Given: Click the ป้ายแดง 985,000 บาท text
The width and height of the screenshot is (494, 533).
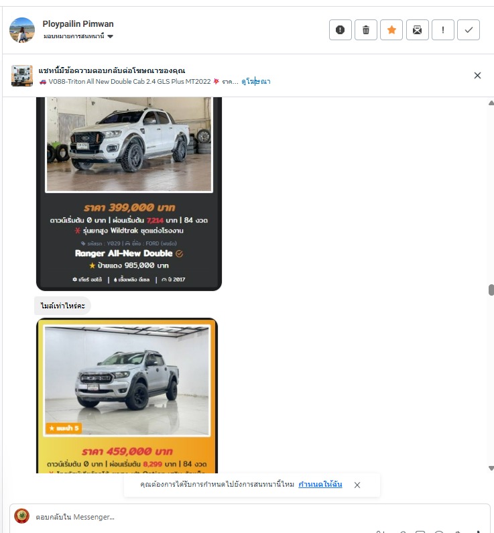Looking at the screenshot, I should [129, 265].
